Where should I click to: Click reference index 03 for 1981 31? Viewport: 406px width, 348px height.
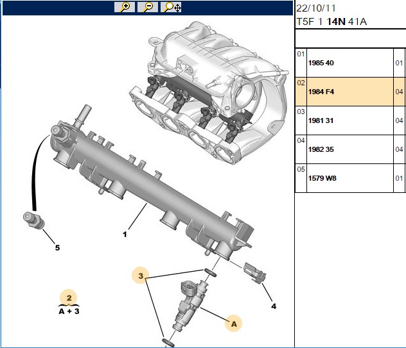point(301,112)
